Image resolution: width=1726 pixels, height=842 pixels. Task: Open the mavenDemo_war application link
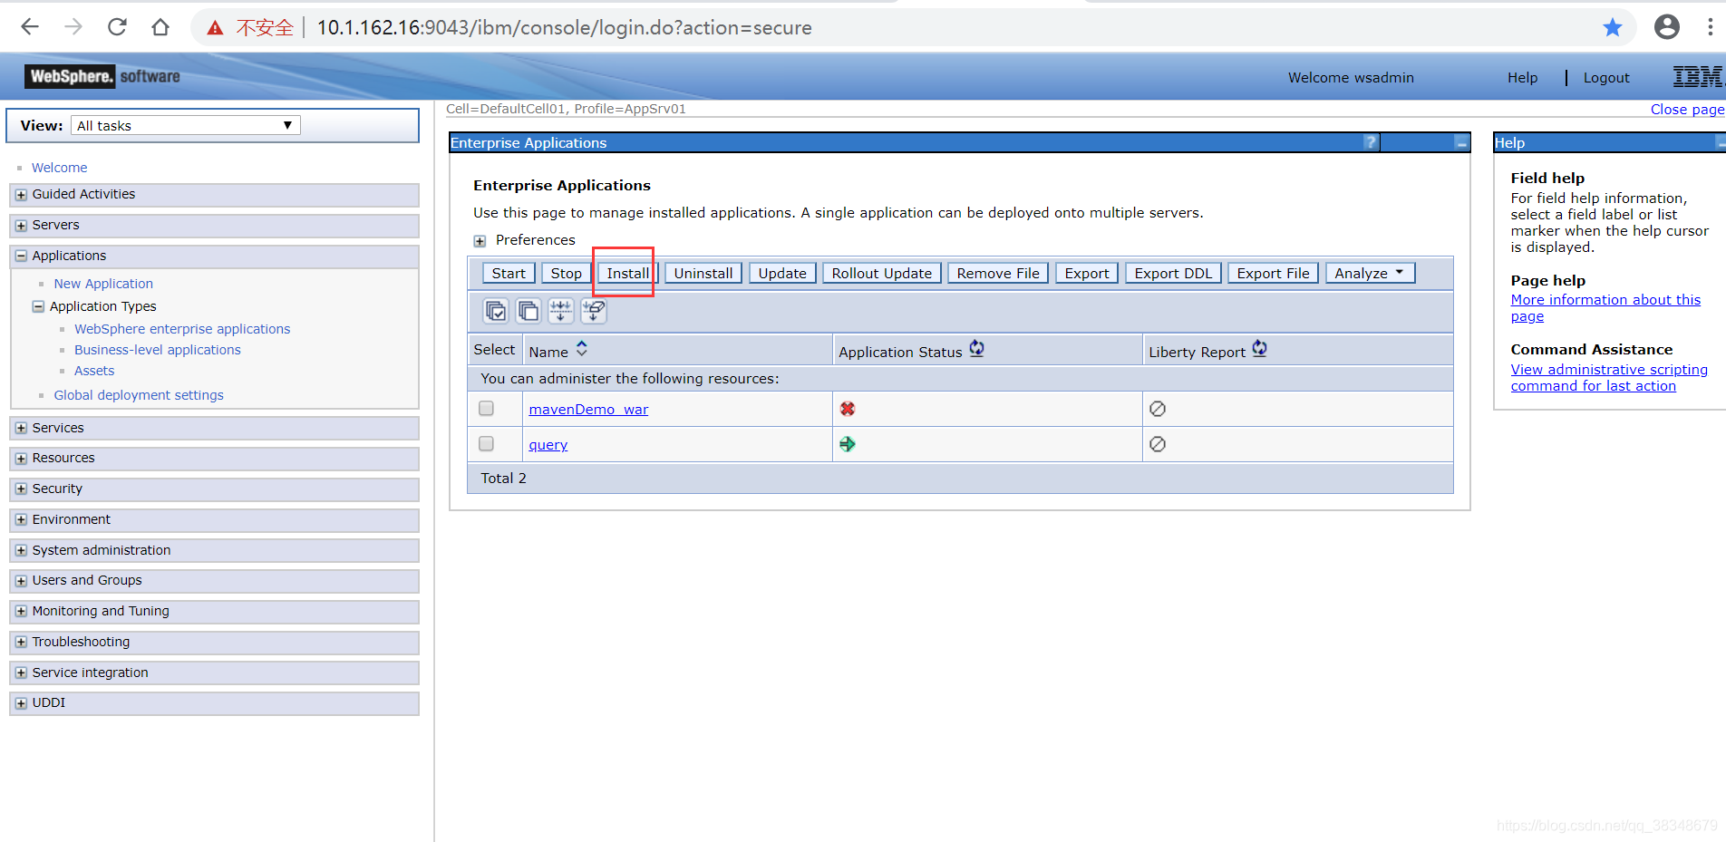588,410
